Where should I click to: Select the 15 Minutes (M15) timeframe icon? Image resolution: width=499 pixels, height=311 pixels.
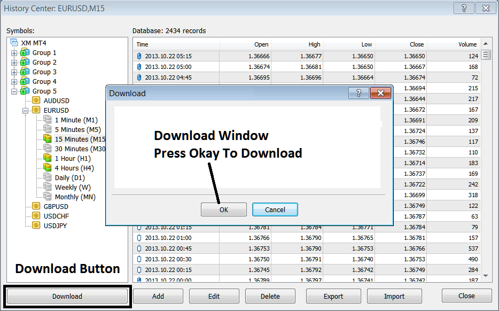tap(48, 139)
